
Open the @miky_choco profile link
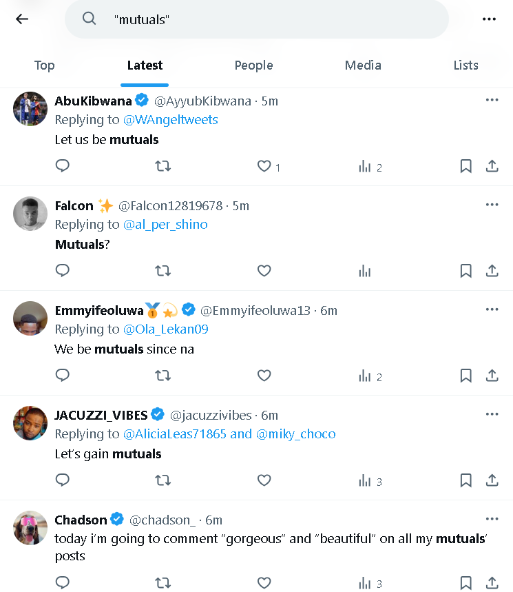pos(304,434)
